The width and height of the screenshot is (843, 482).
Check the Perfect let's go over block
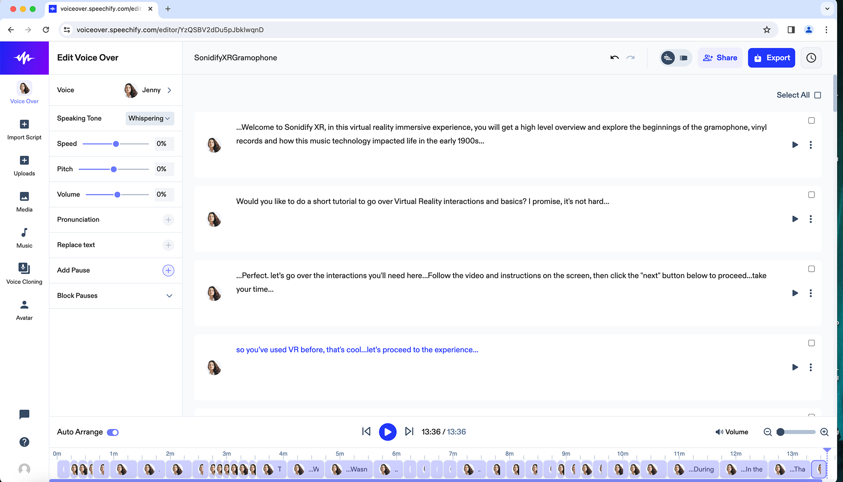coord(811,269)
